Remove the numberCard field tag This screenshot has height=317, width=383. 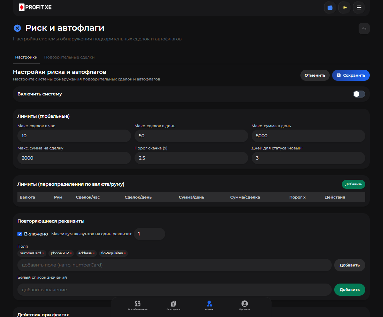tap(43, 253)
